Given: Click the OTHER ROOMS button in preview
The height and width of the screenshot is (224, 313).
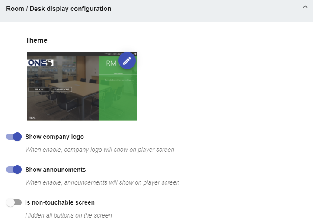Looking at the screenshot, I should click(x=61, y=90).
